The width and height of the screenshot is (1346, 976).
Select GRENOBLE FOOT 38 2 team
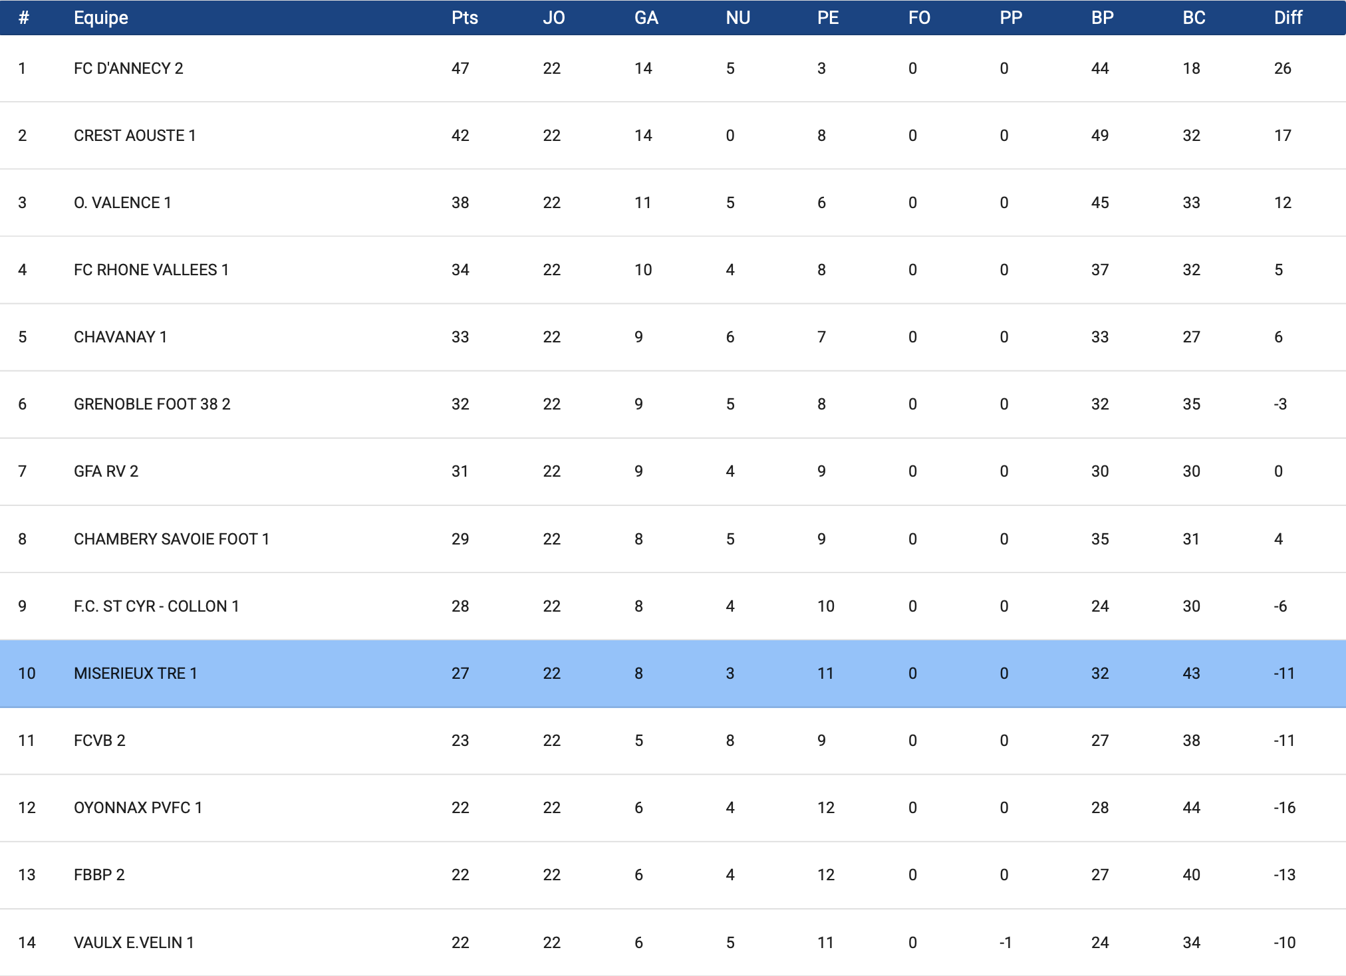(x=152, y=404)
